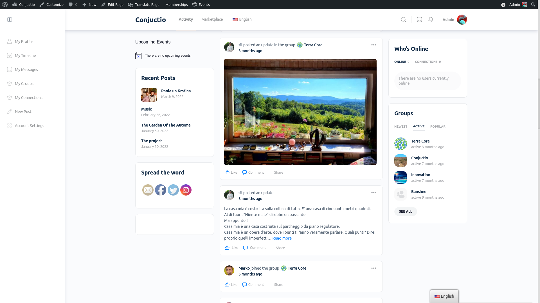Image resolution: width=540 pixels, height=303 pixels.
Task: Open the Paola un Krstina post thumbnail
Action: (149, 95)
